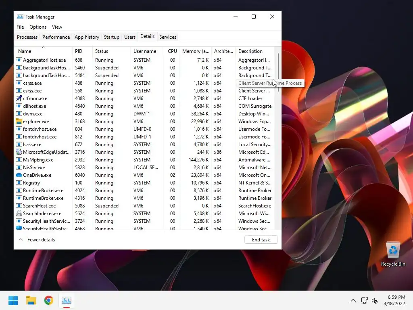This screenshot has width=413, height=310.
Task: Launch Chrome from the taskbar
Action: coord(49,300)
